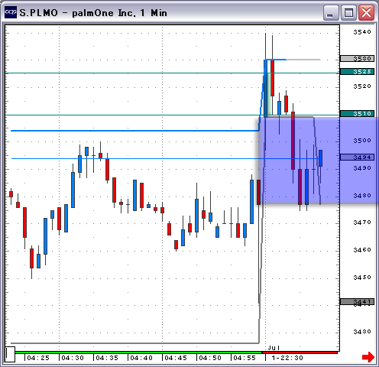Click the red session bar on time axis

(300, 352)
